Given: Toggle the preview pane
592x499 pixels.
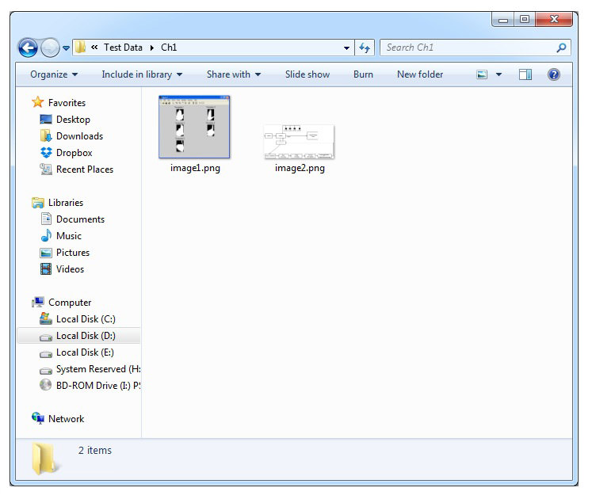Looking at the screenshot, I should 525,74.
